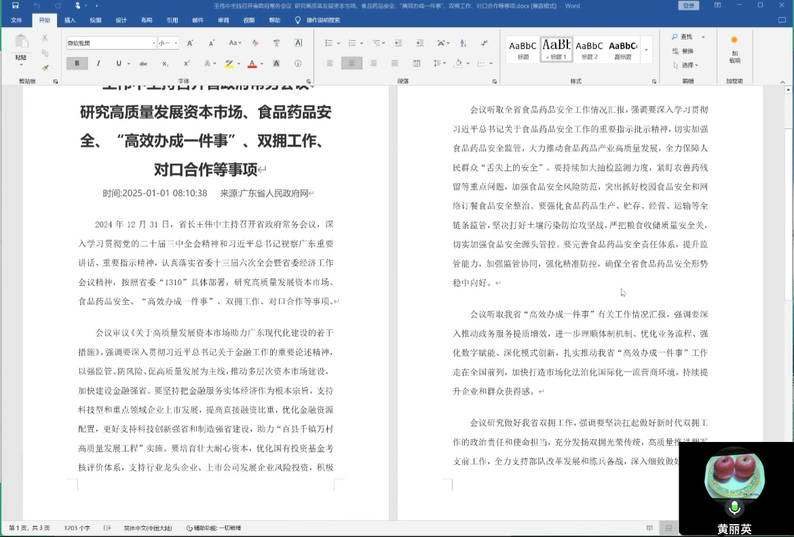The image size is (794, 537).
Task: Toggle Italic formatting
Action: (x=98, y=64)
